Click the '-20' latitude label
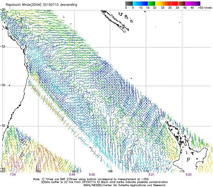 [3, 9]
